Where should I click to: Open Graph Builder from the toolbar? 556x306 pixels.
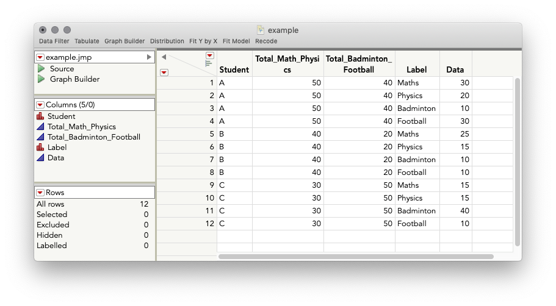[x=125, y=41]
